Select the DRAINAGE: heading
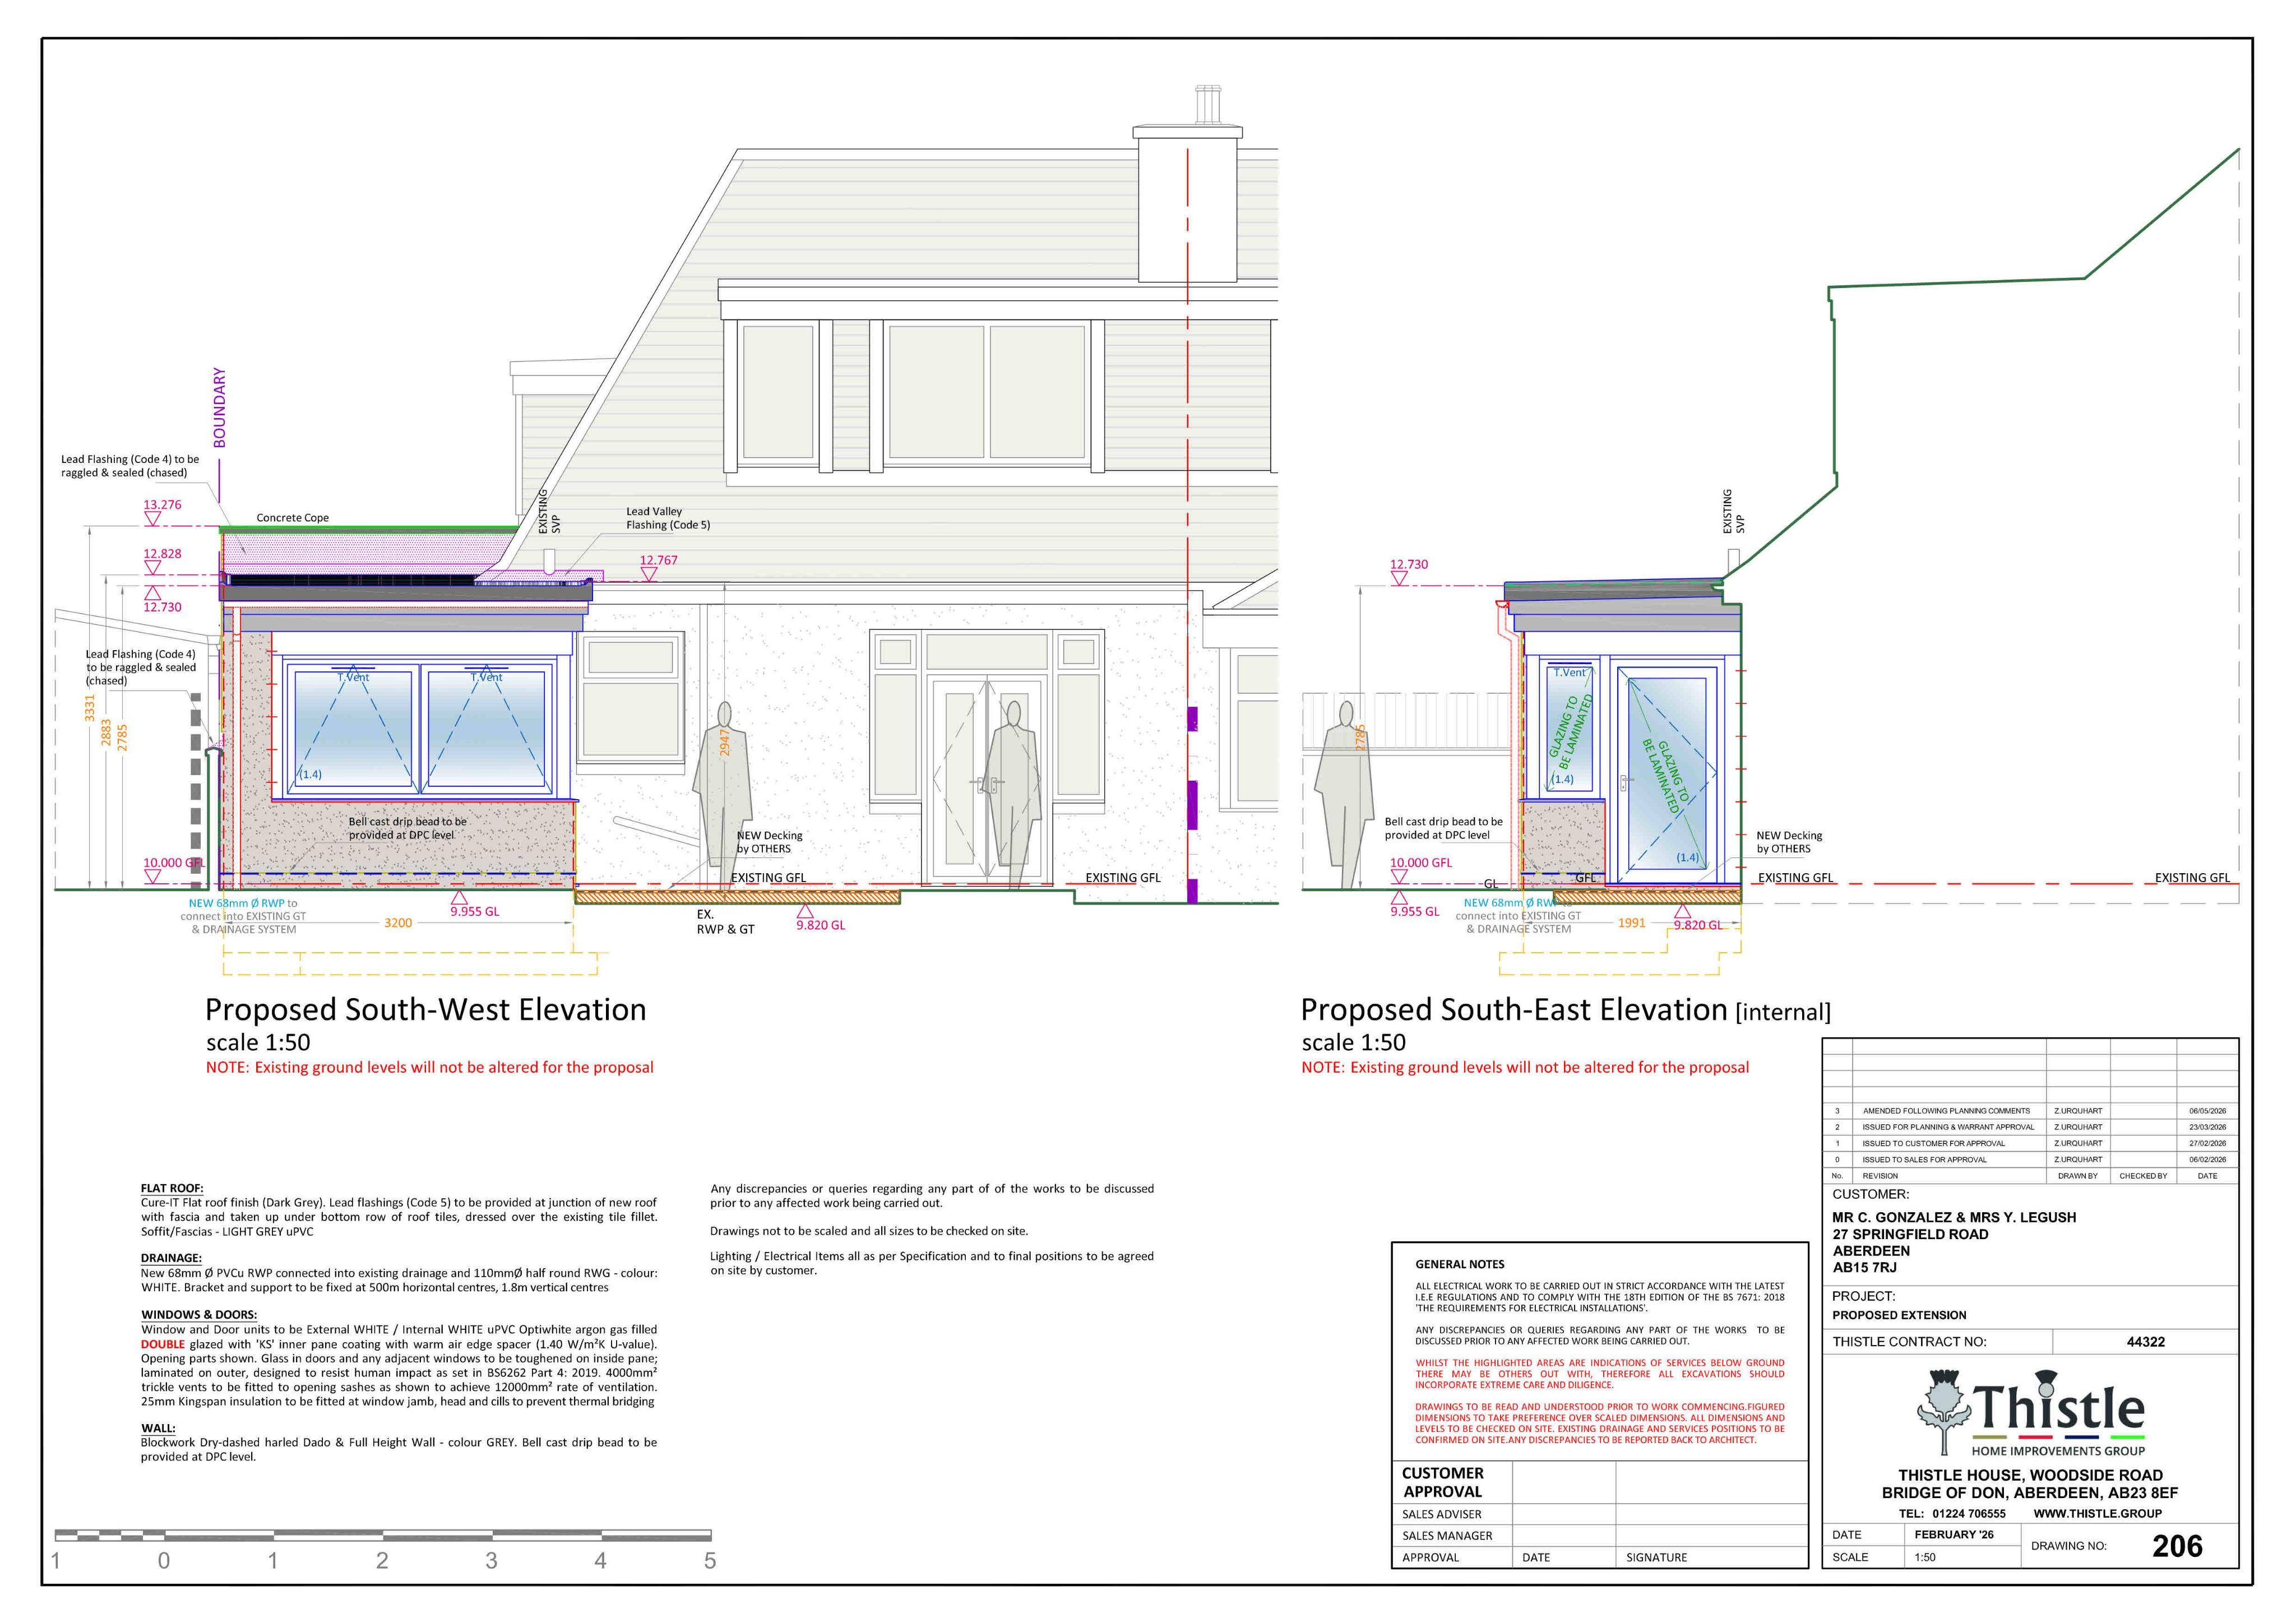Image resolution: width=2296 pixels, height=1623 pixels. [171, 1258]
